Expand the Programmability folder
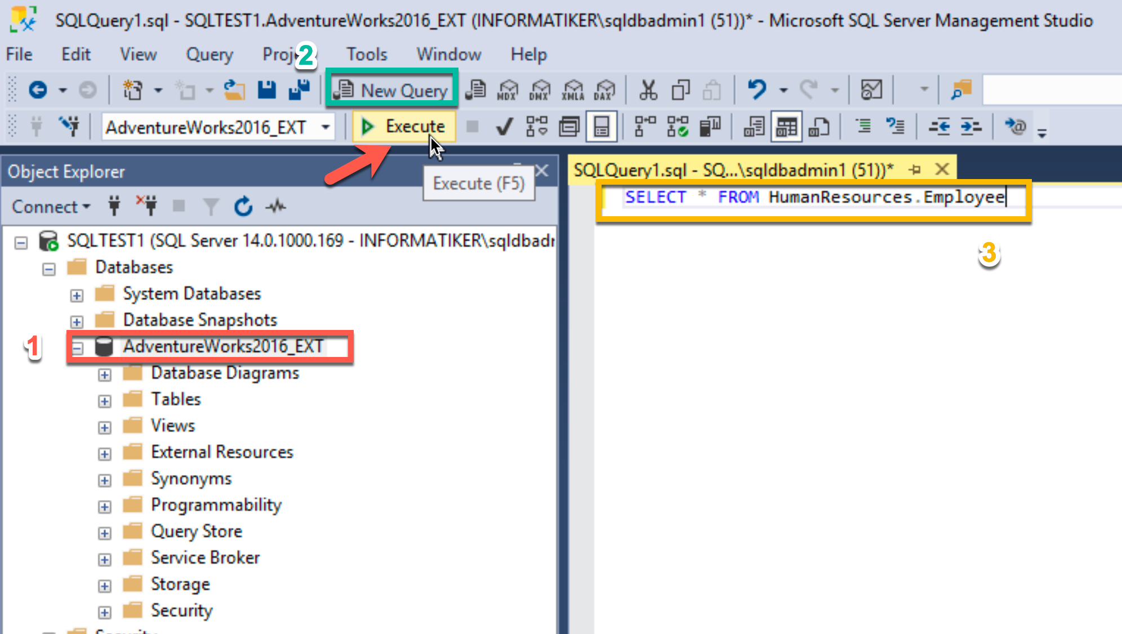This screenshot has height=634, width=1122. (x=105, y=507)
